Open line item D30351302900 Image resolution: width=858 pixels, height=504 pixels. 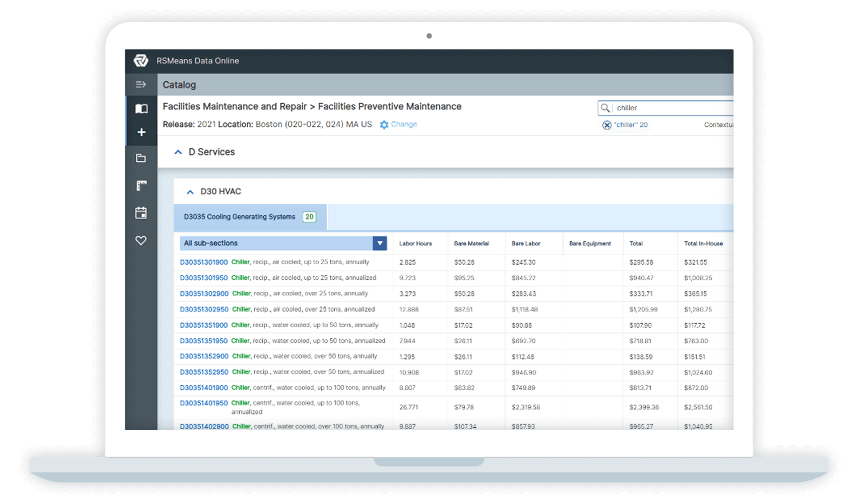204,294
